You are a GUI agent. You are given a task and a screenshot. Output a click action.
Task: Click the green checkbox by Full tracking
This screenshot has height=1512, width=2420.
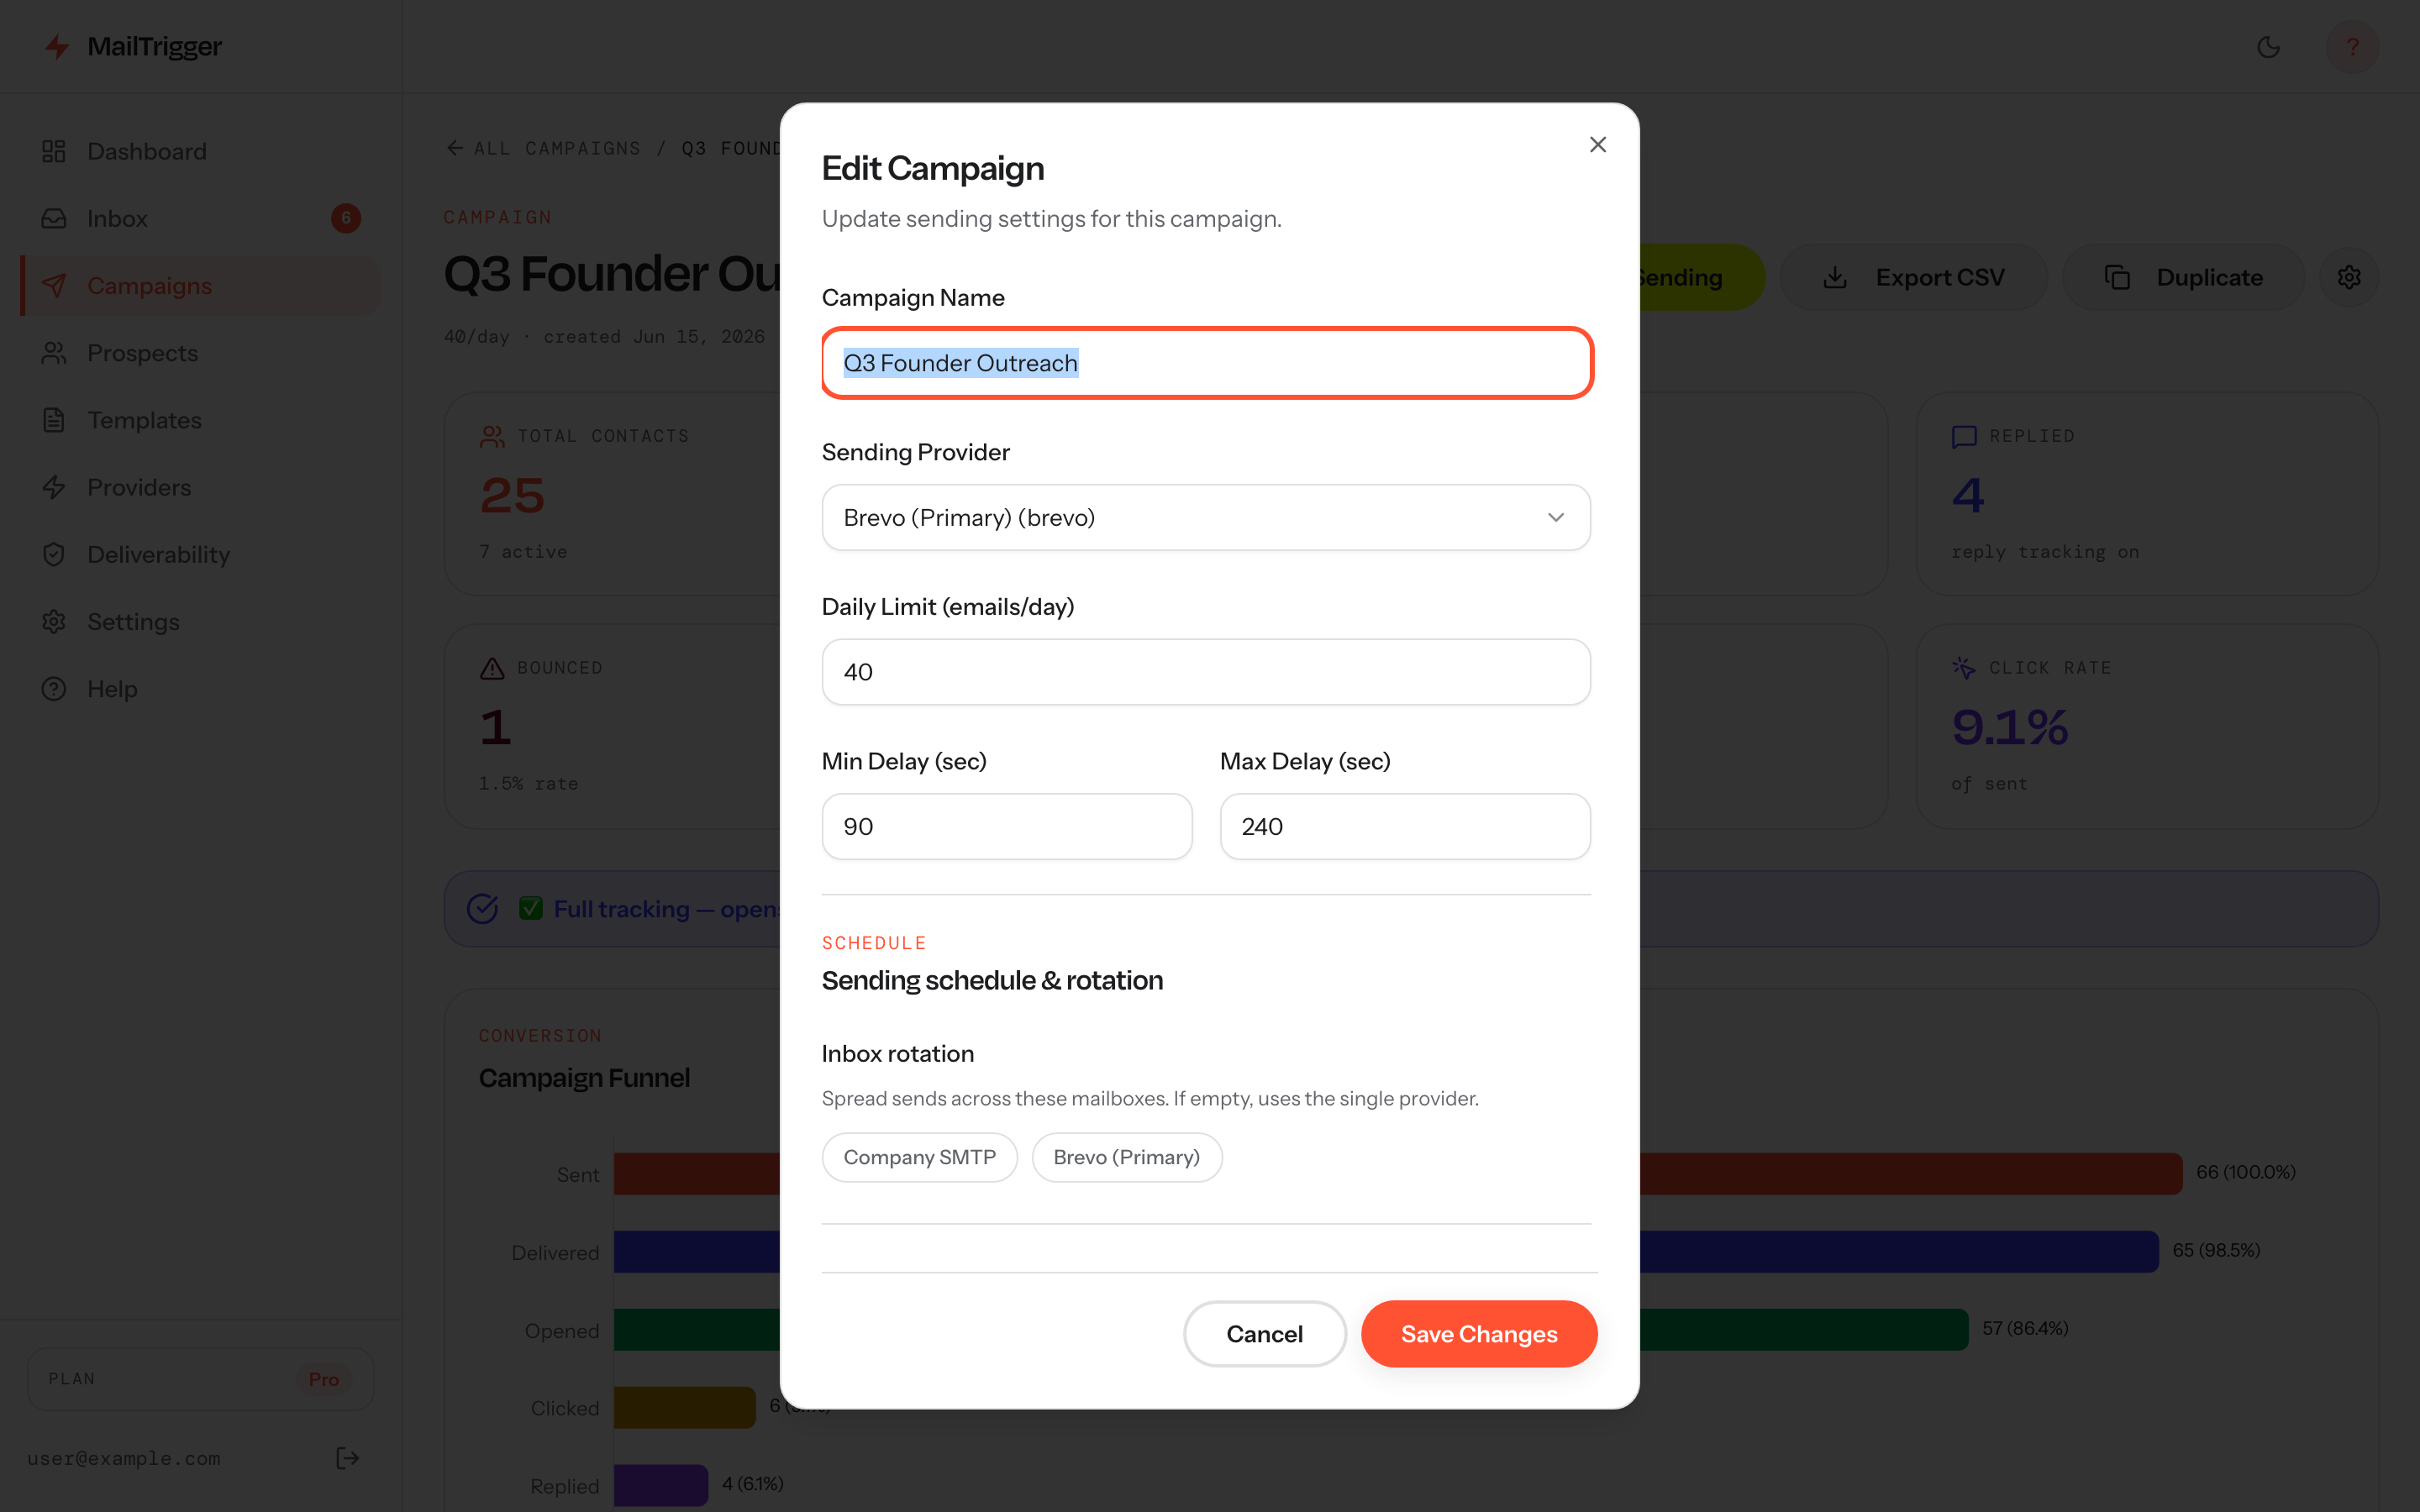pos(531,908)
